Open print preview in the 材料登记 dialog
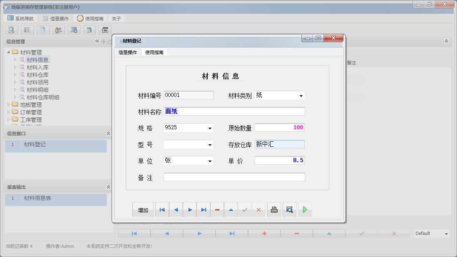The image size is (457, 257). pyautogui.click(x=289, y=210)
